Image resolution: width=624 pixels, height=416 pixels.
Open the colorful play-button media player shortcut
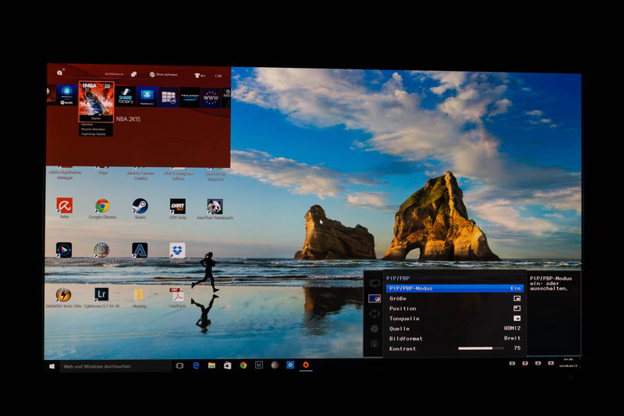64,250
